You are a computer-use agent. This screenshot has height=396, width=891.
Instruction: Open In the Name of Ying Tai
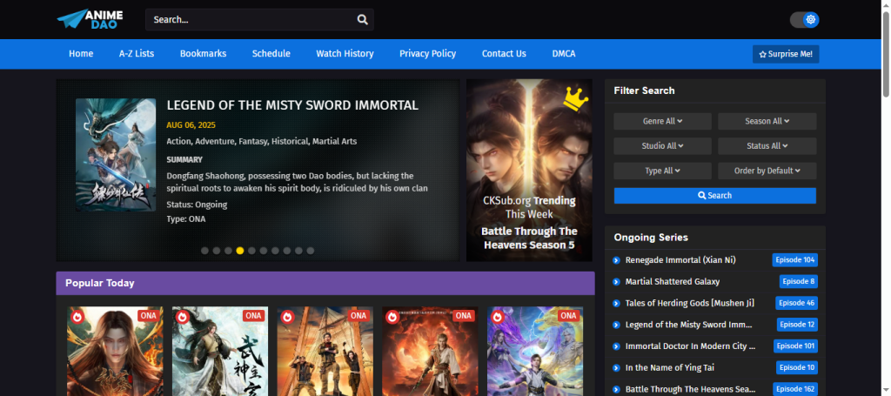669,367
